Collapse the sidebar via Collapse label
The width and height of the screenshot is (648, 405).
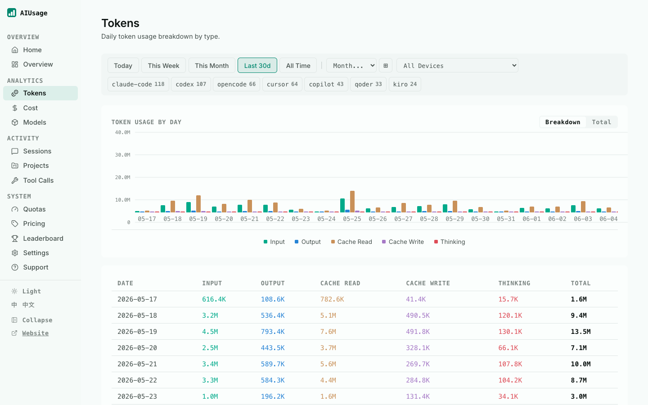coord(37,320)
